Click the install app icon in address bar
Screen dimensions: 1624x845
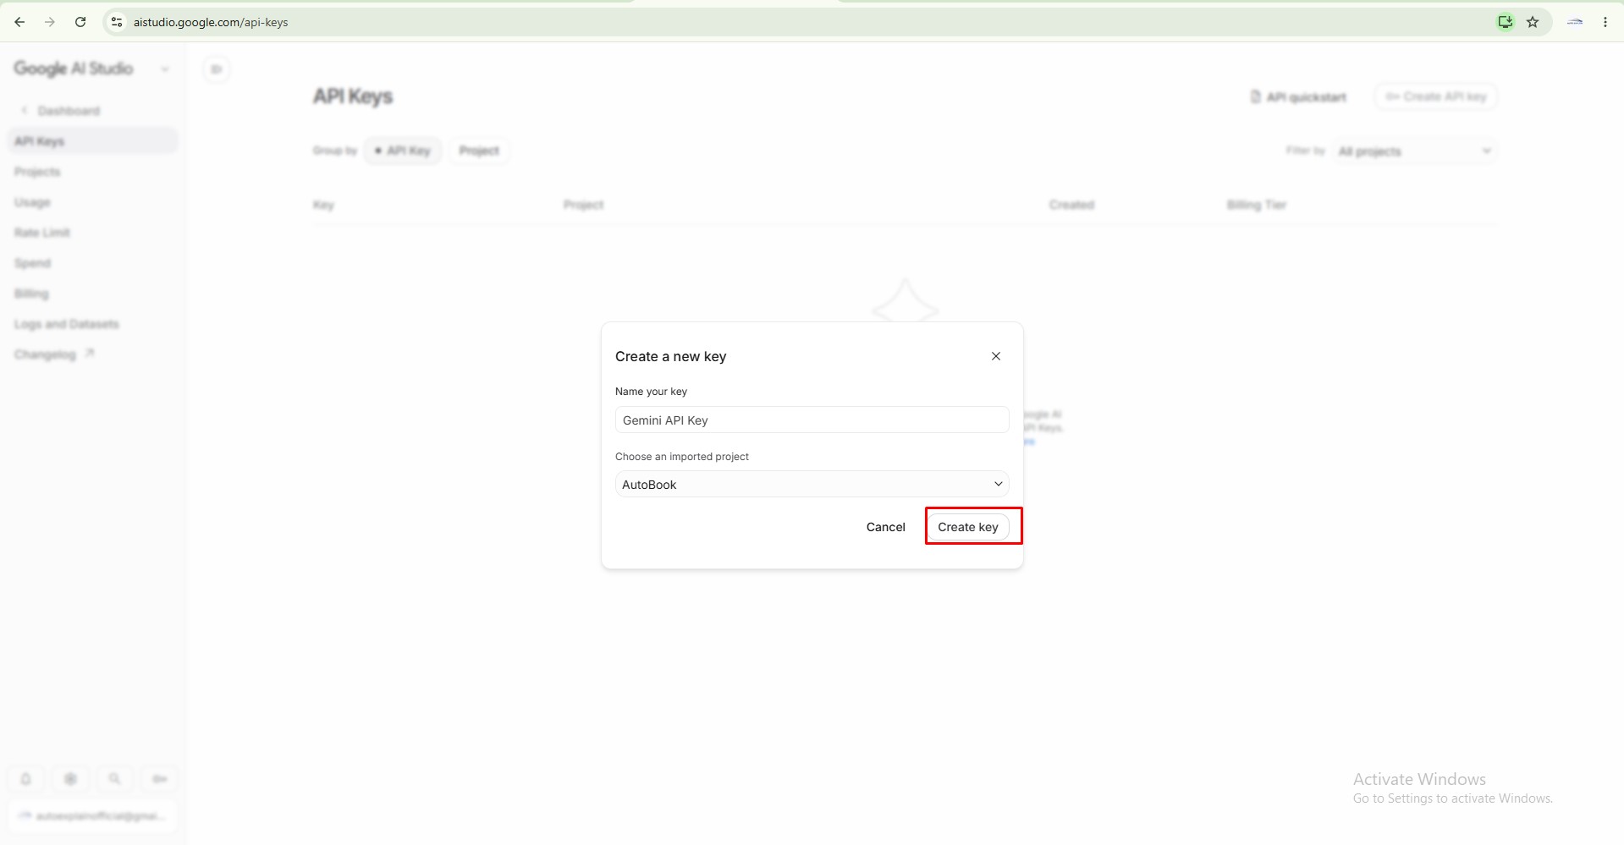(1505, 22)
